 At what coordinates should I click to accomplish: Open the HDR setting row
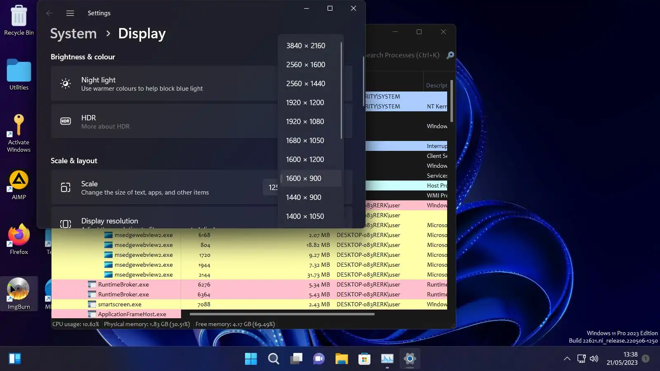click(x=164, y=121)
